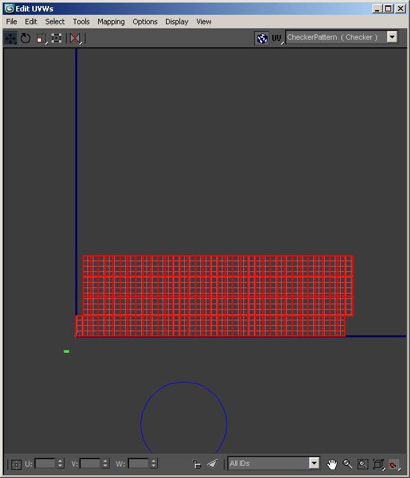
Task: Click the W value up arrow
Action: point(154,461)
